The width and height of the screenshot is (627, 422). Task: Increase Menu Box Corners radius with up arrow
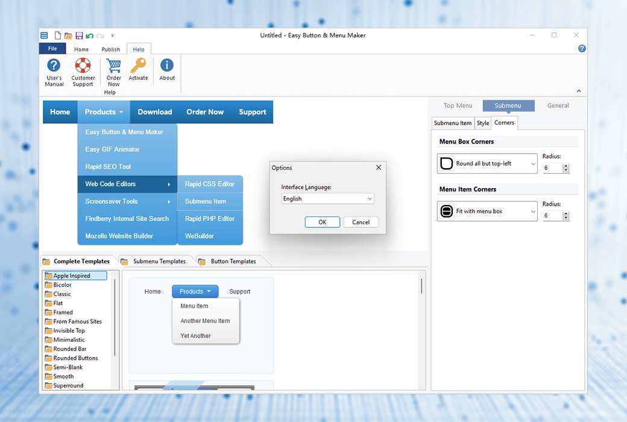coord(566,166)
